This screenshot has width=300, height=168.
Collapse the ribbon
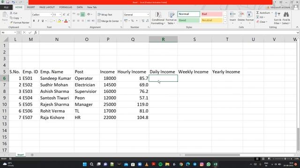point(297,27)
